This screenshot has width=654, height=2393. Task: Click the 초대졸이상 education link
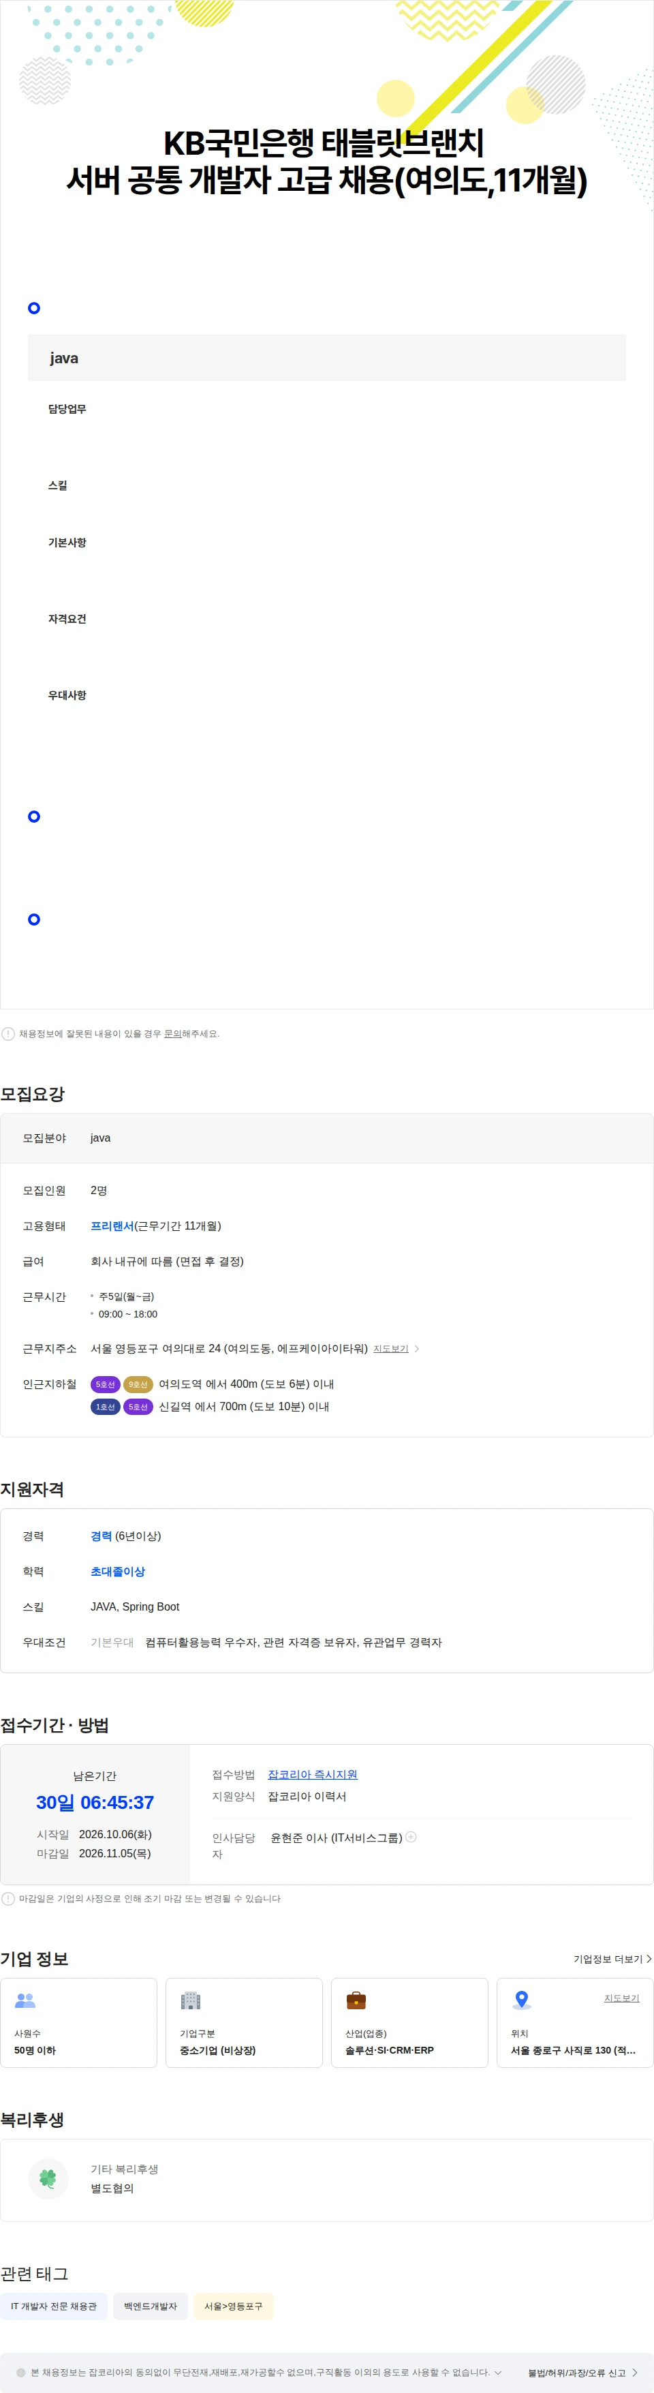(x=118, y=1572)
